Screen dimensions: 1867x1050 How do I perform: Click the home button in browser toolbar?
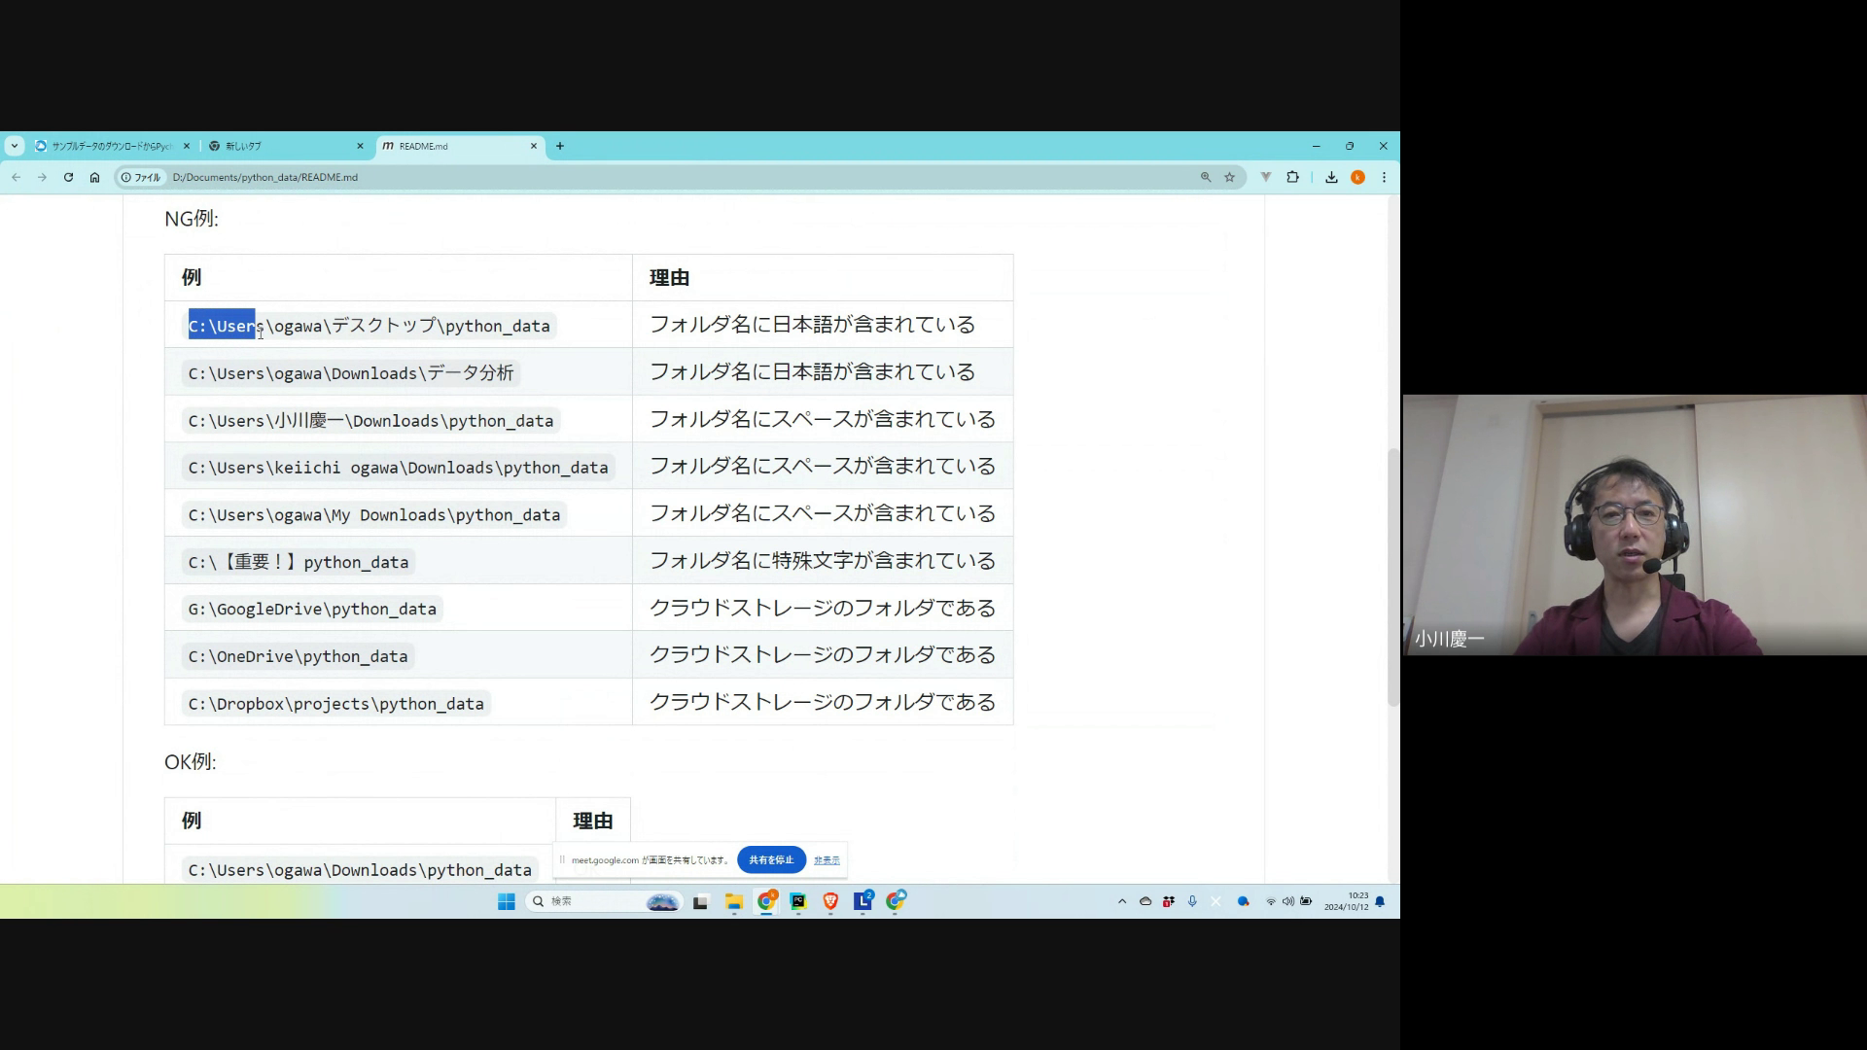coord(94,177)
